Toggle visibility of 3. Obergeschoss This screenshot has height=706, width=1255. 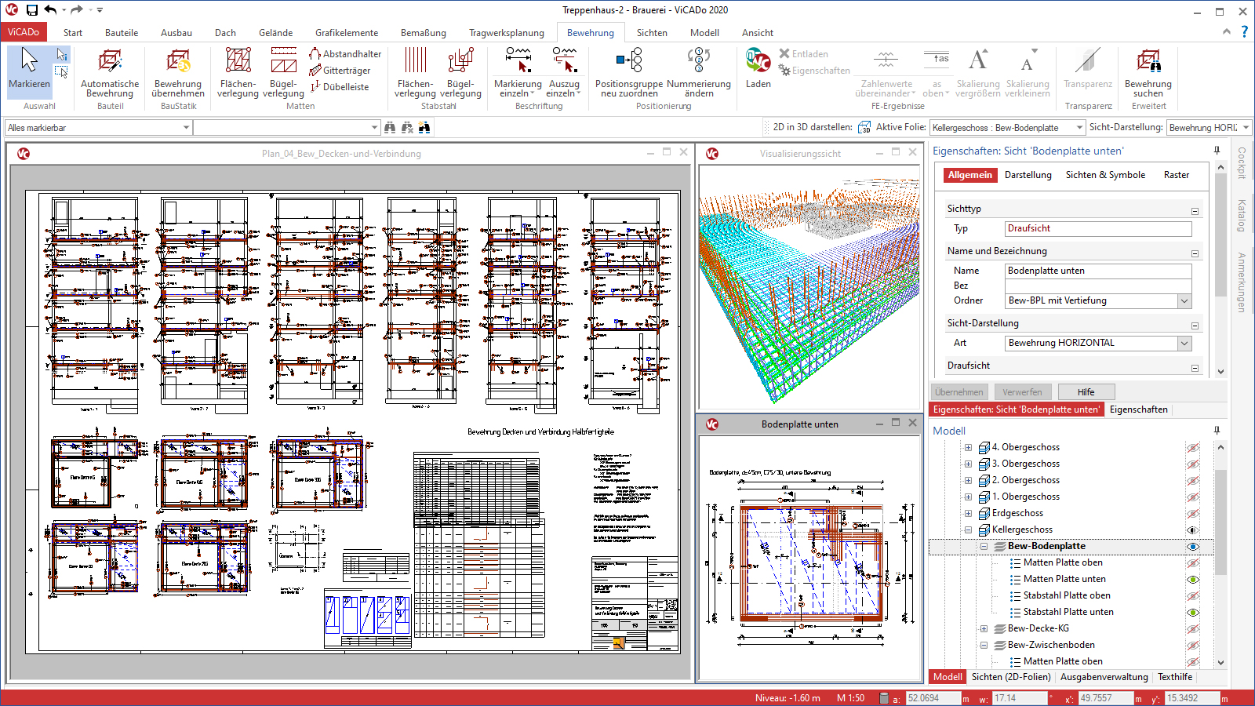pos(1193,464)
